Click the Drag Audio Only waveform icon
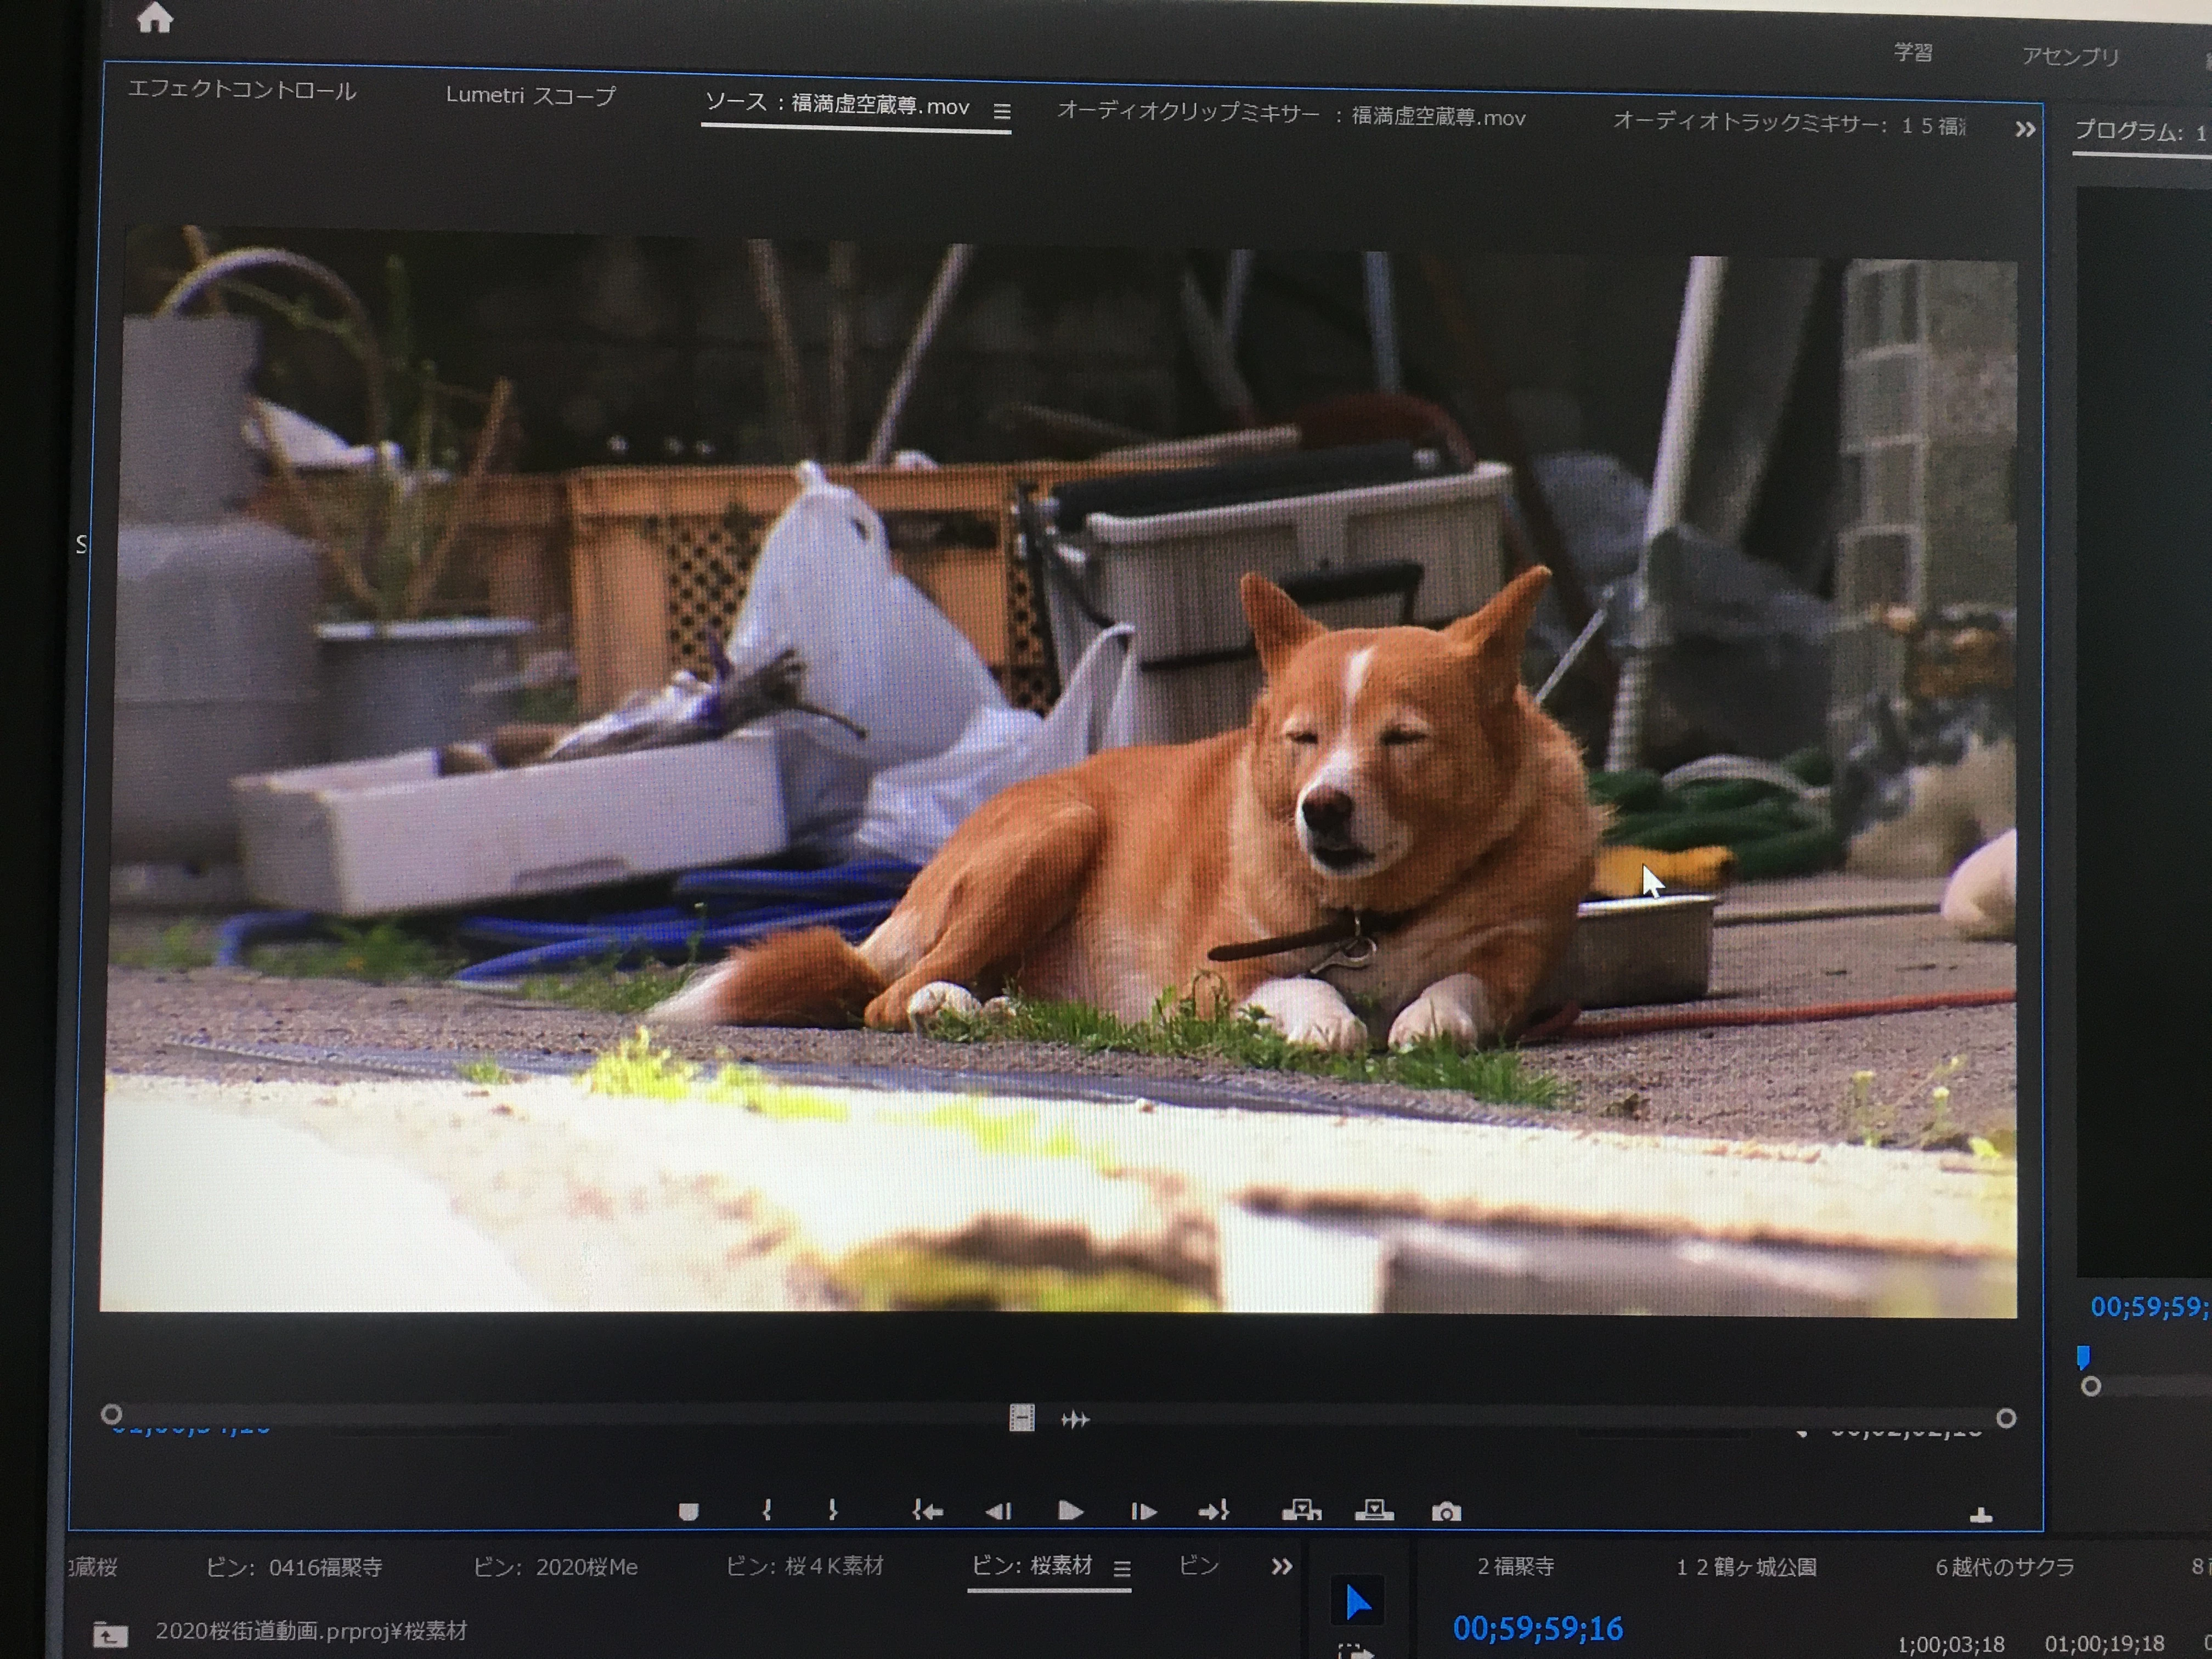This screenshot has width=2212, height=1659. (1075, 1419)
